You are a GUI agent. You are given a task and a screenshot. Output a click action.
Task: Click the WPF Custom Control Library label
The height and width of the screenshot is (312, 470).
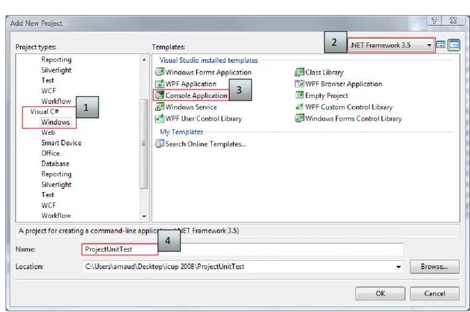349,107
